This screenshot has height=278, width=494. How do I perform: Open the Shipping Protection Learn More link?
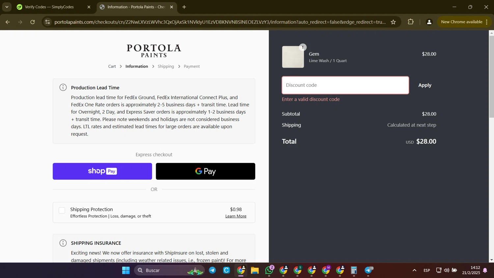tap(236, 216)
